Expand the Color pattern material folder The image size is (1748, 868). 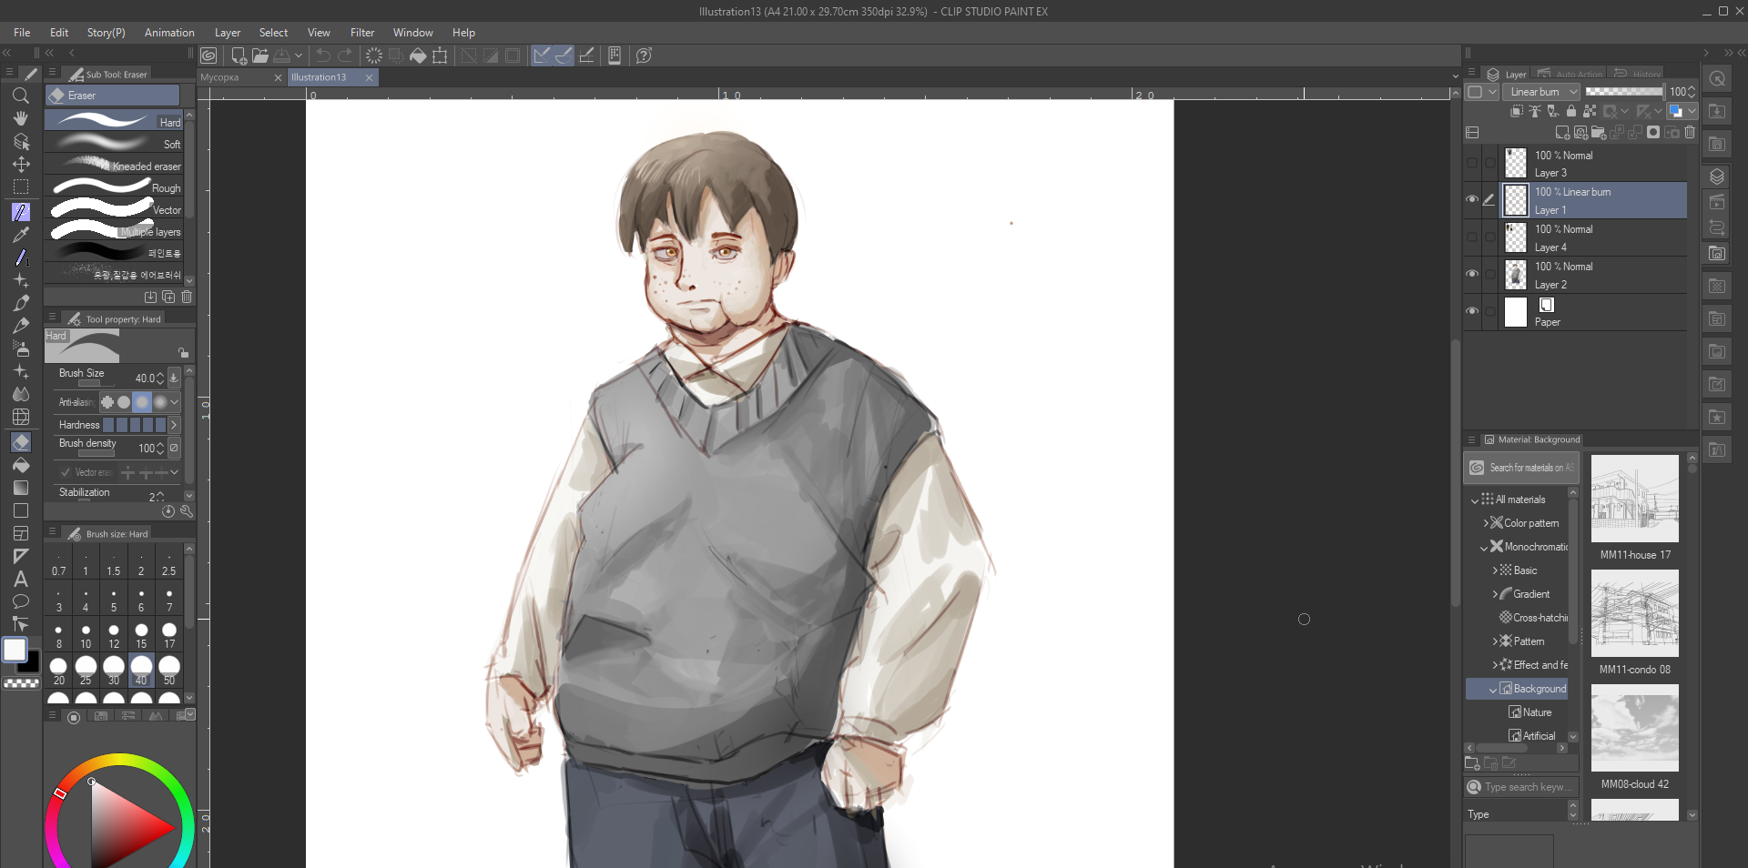[x=1486, y=523]
